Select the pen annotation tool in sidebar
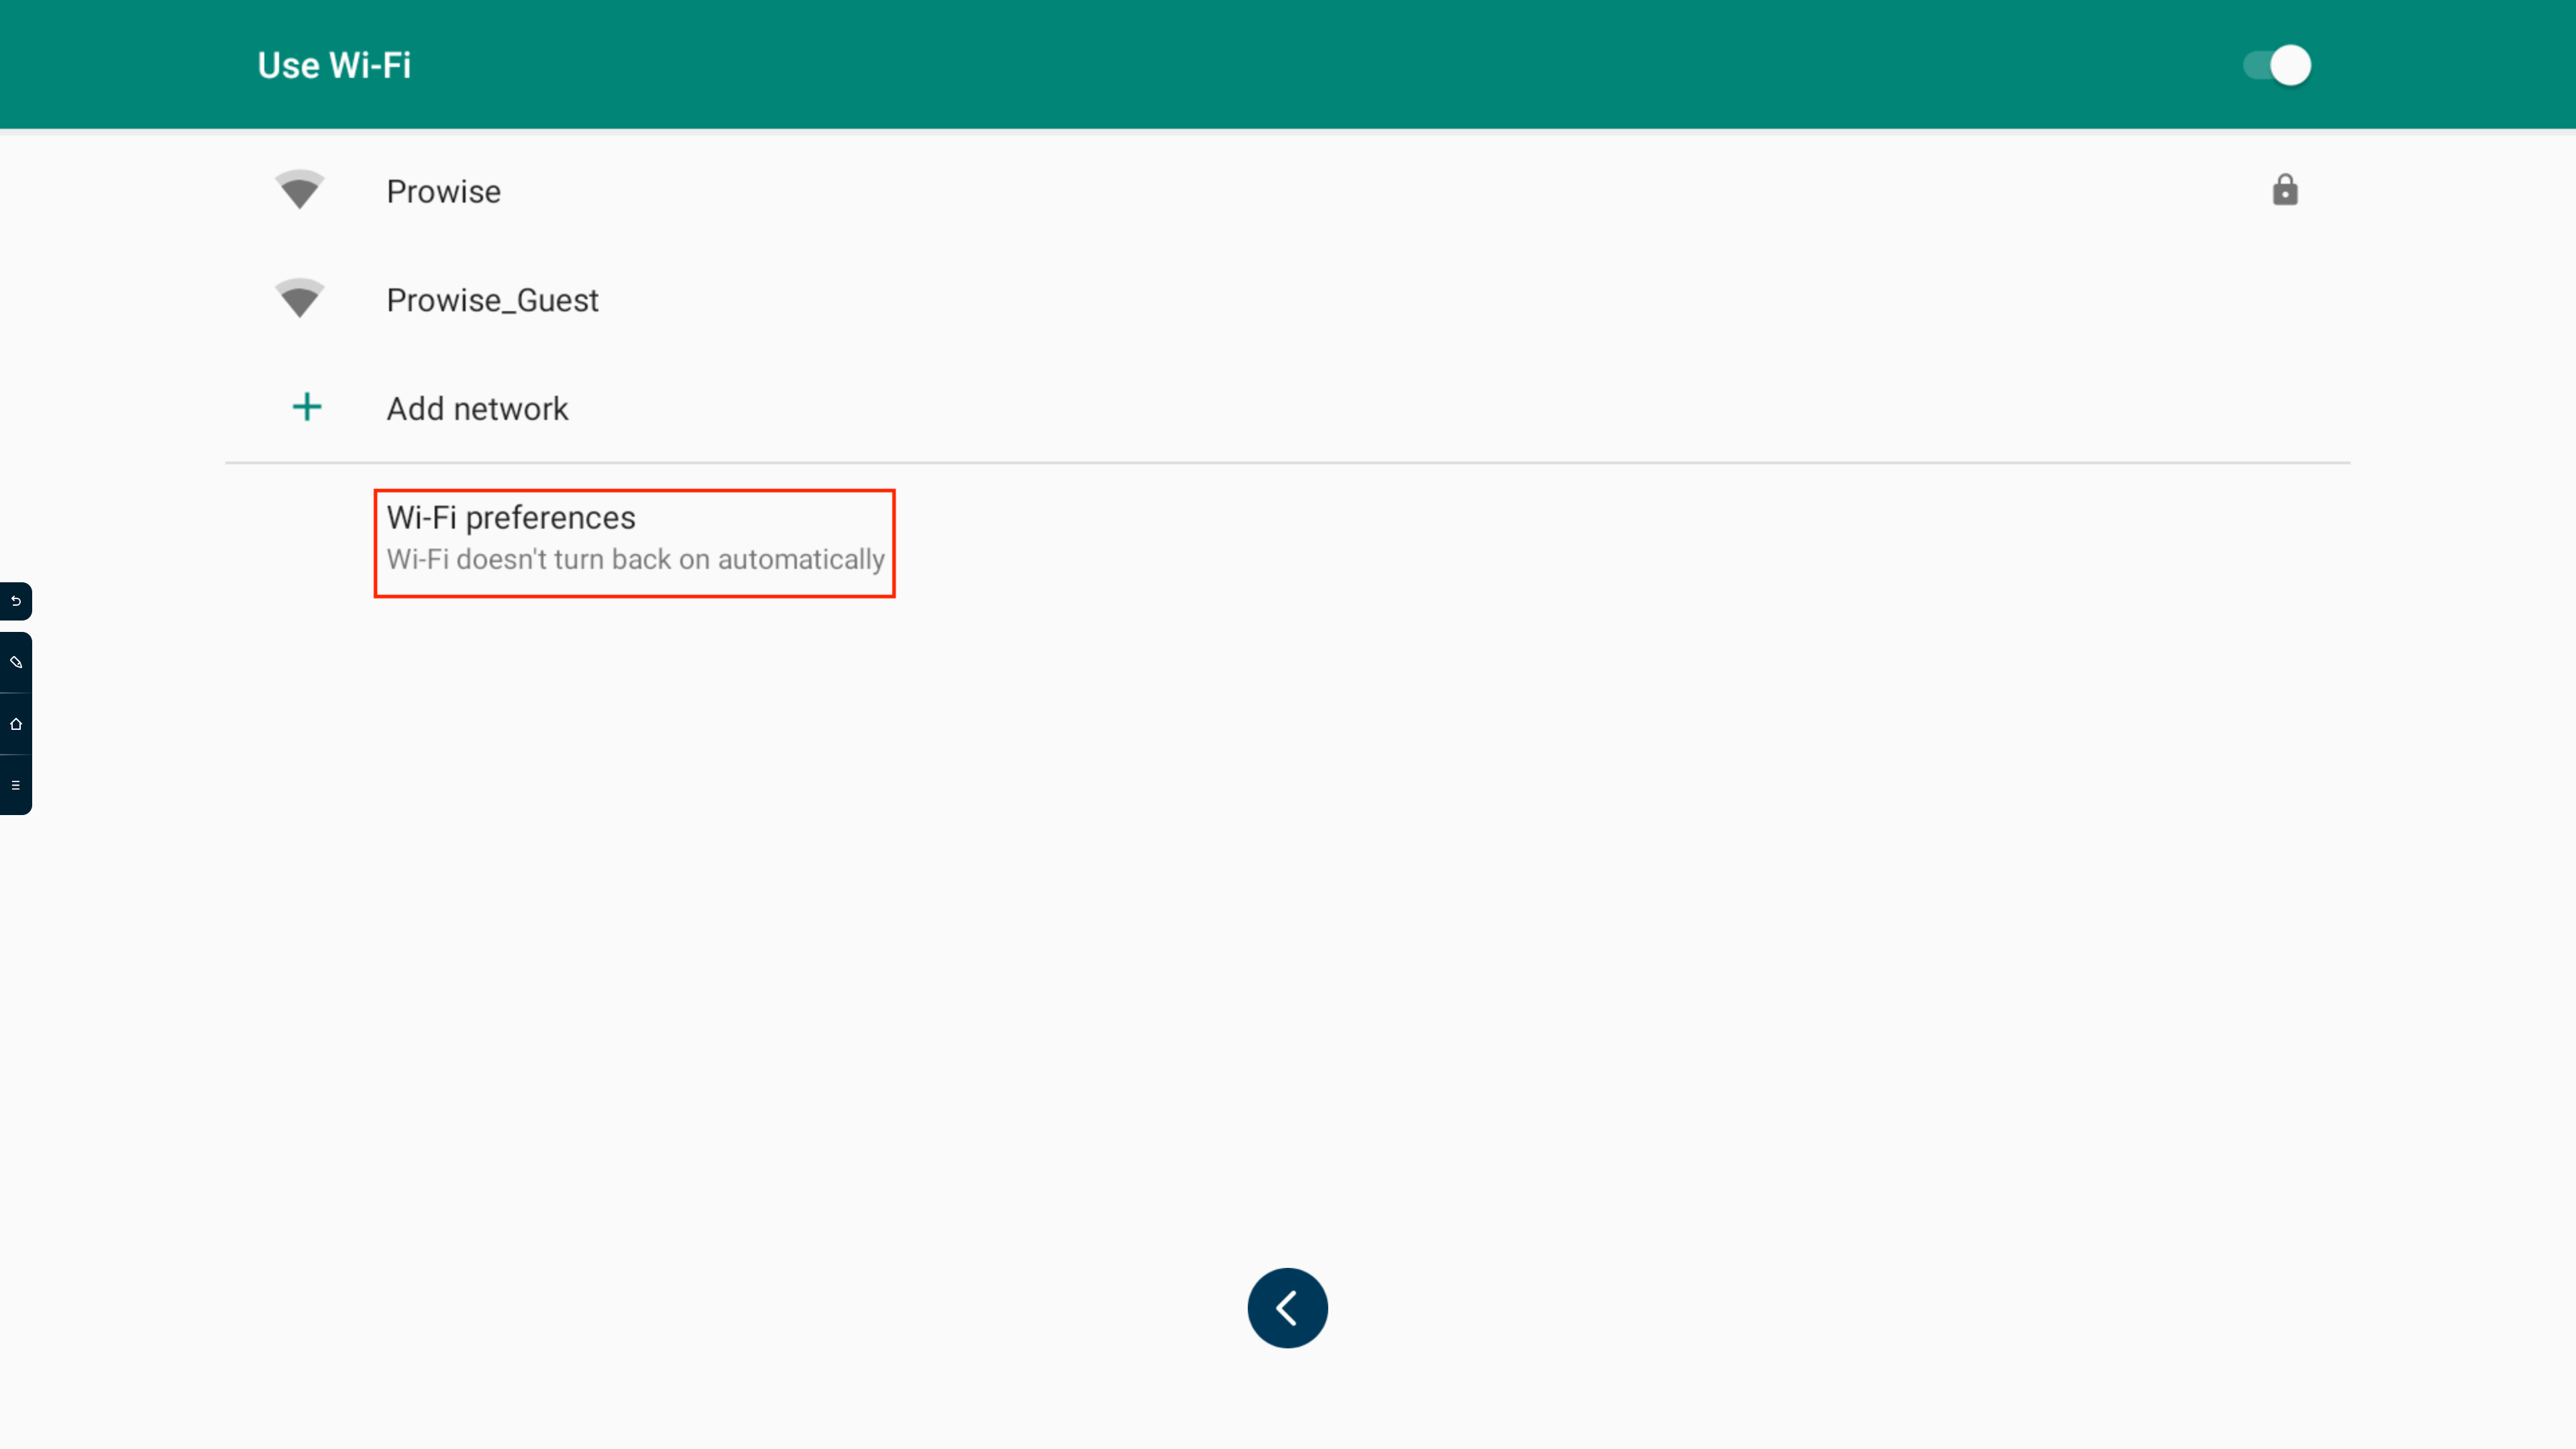2576x1449 pixels. [15, 661]
